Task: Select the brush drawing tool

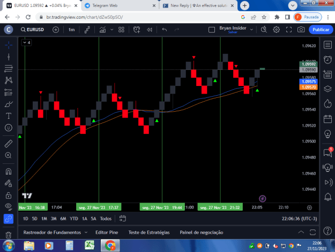Action: [9, 104]
